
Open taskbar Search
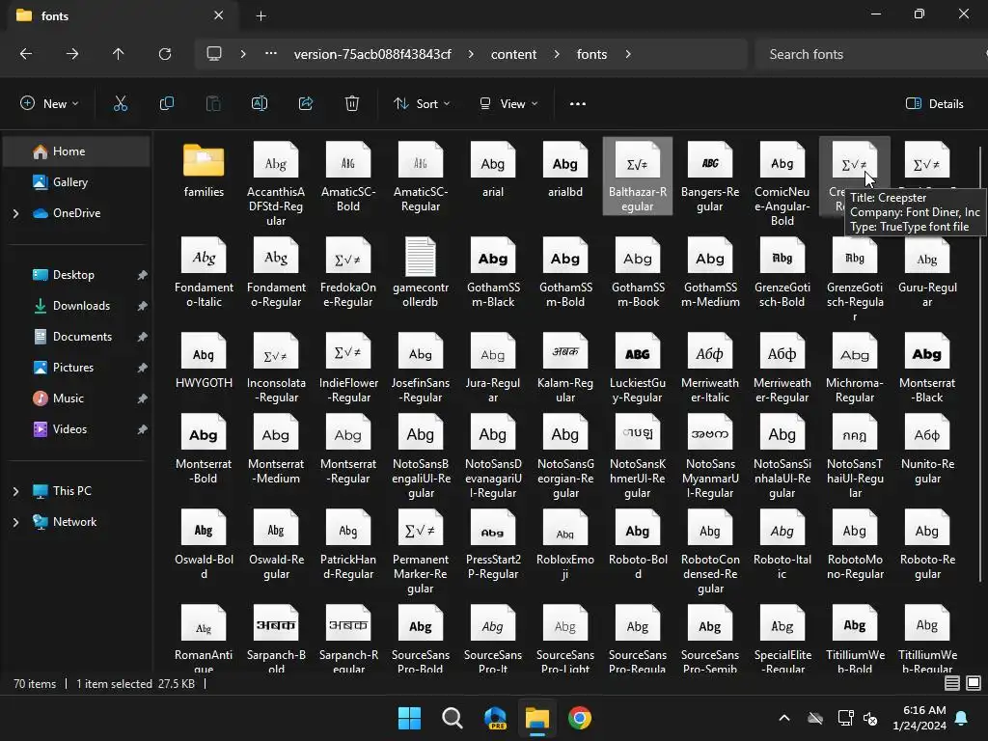453,718
